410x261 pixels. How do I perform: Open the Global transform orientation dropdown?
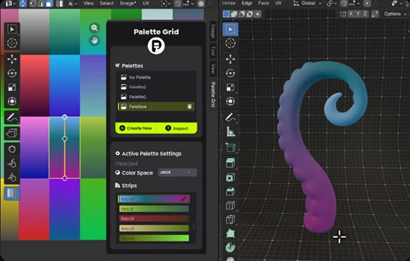click(x=307, y=3)
